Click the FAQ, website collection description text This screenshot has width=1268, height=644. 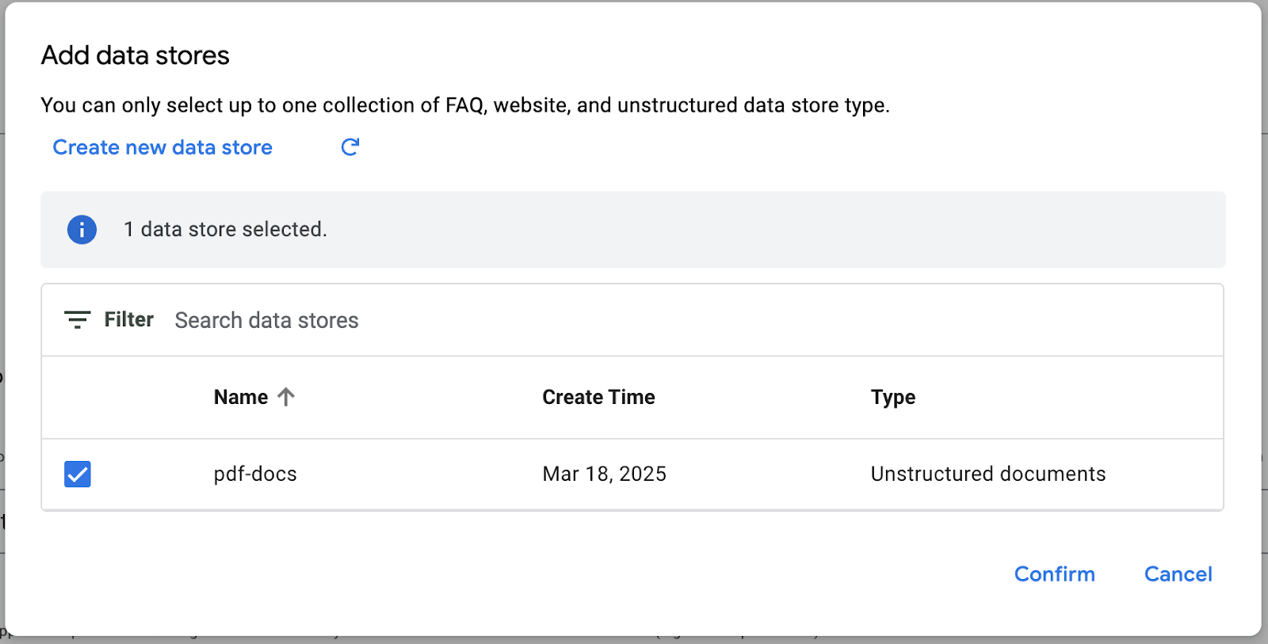(464, 105)
